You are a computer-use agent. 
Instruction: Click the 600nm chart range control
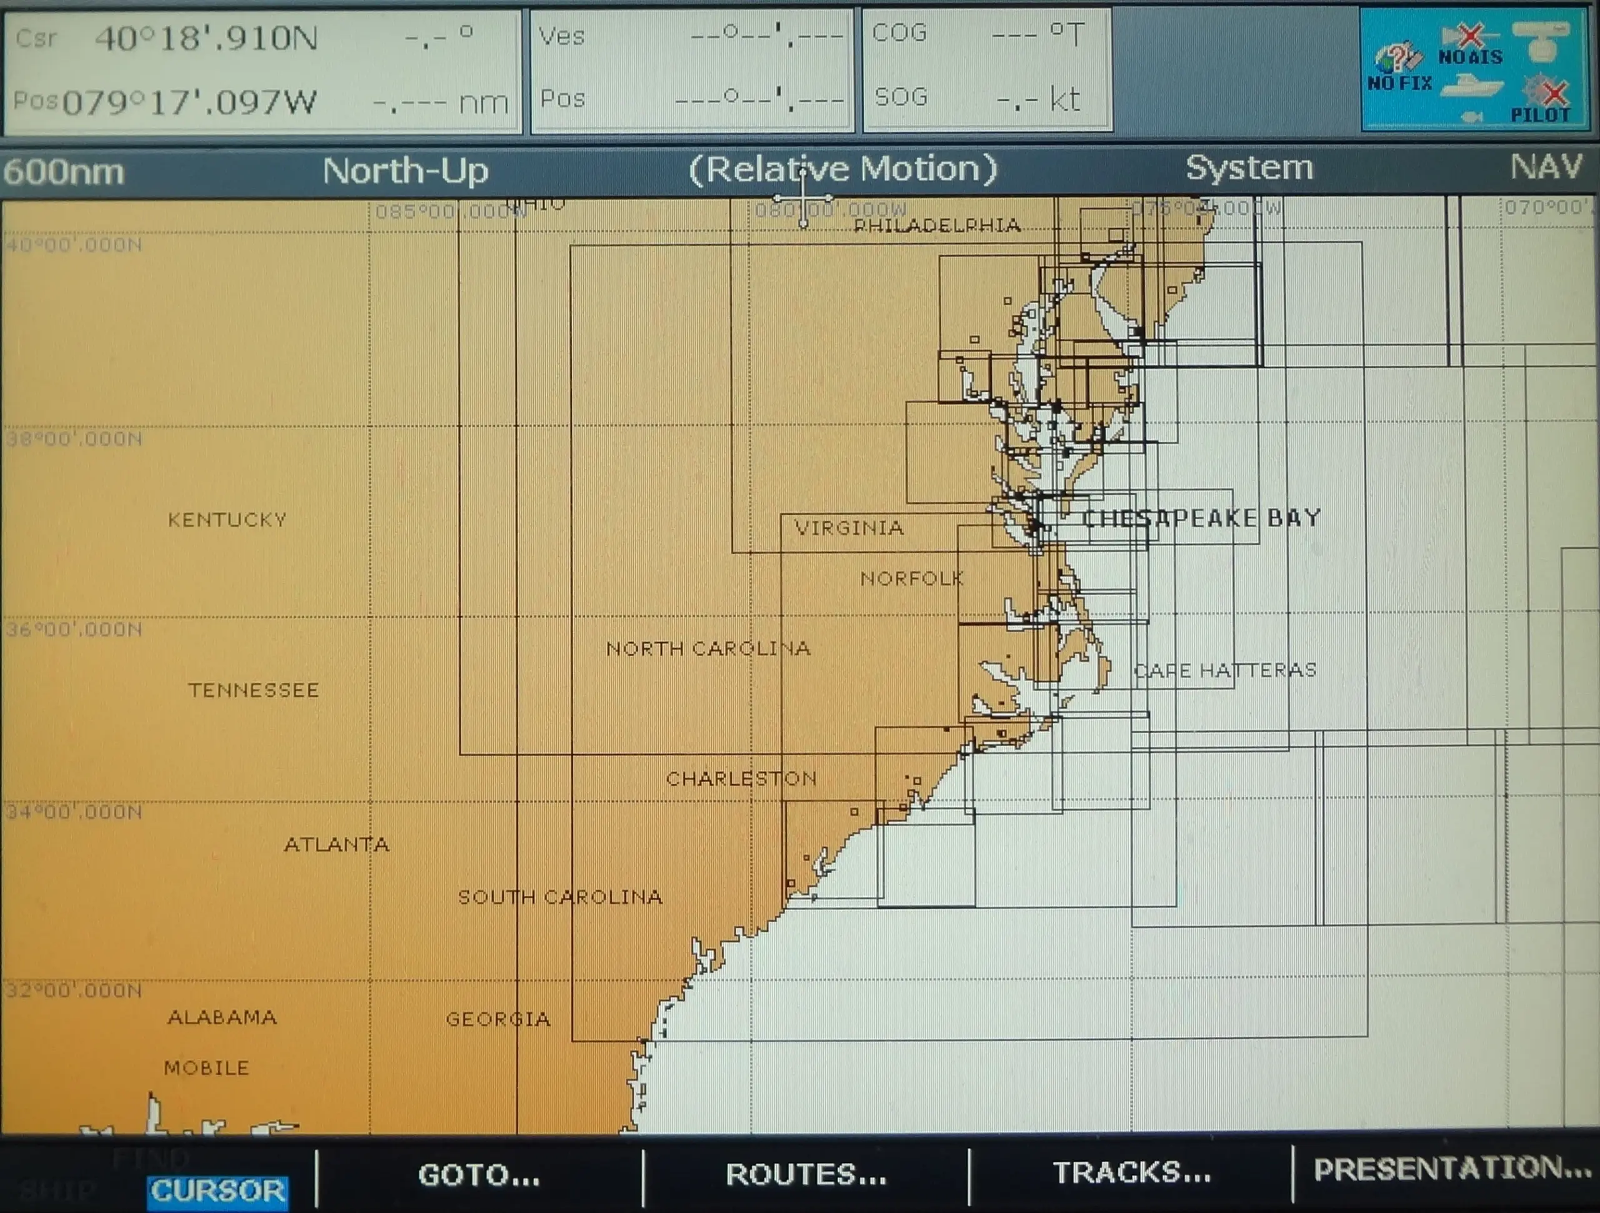click(64, 172)
